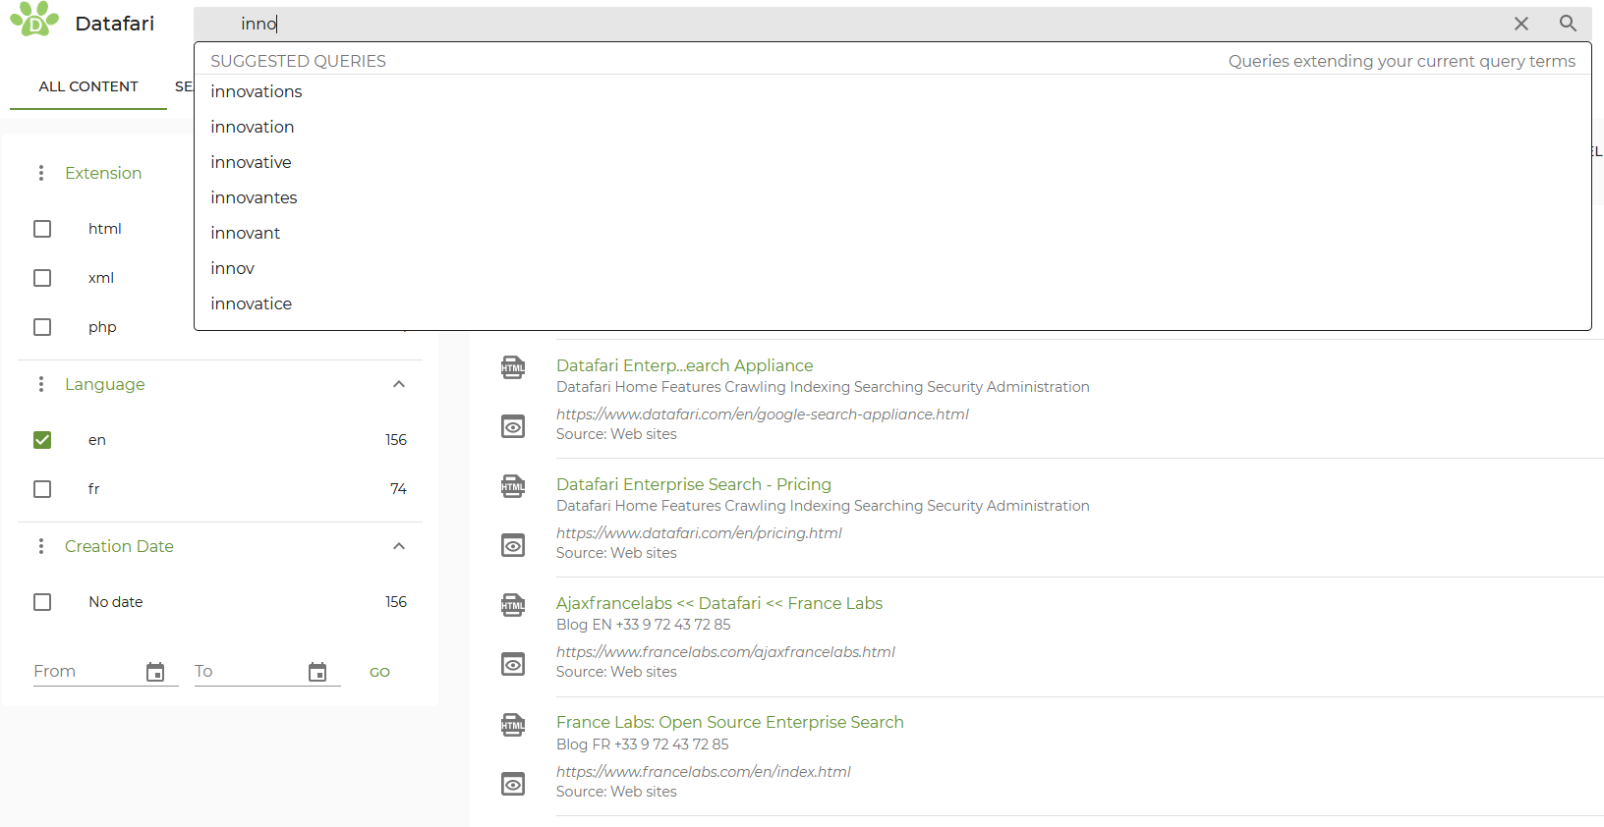Click the 'SUGGESTED QUERIES' header text
The width and height of the screenshot is (1604, 827).
point(298,61)
